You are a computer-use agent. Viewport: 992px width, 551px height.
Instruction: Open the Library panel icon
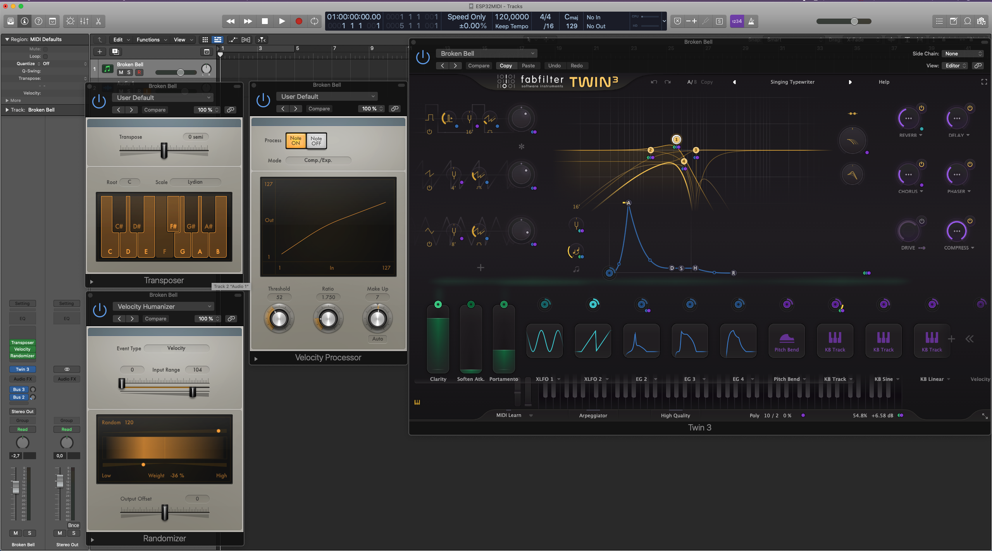[x=10, y=21]
